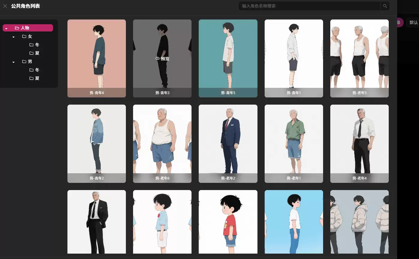The height and width of the screenshot is (259, 419).
Task: Open the 夏 folder under 男
Action: pos(34,78)
